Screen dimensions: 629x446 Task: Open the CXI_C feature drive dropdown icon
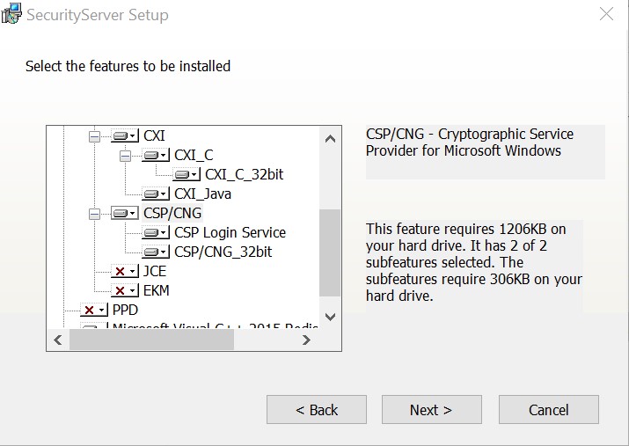click(x=156, y=155)
